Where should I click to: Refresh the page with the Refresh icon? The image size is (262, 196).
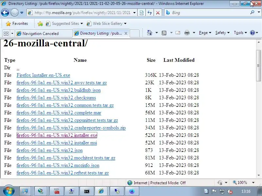[x=150, y=13]
